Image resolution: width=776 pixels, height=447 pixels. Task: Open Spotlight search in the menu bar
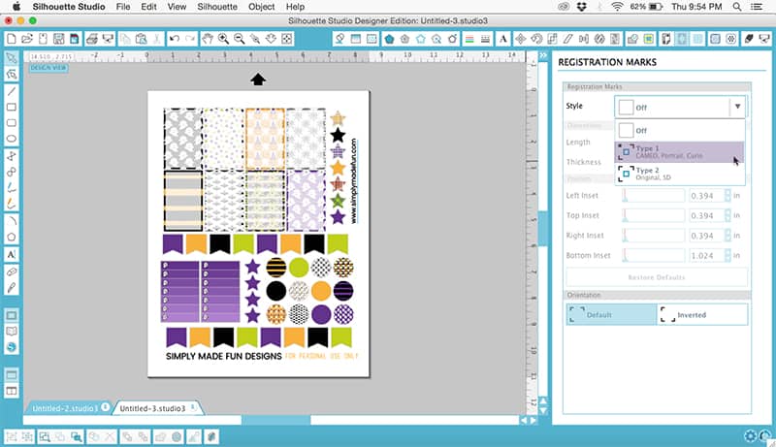(x=737, y=7)
